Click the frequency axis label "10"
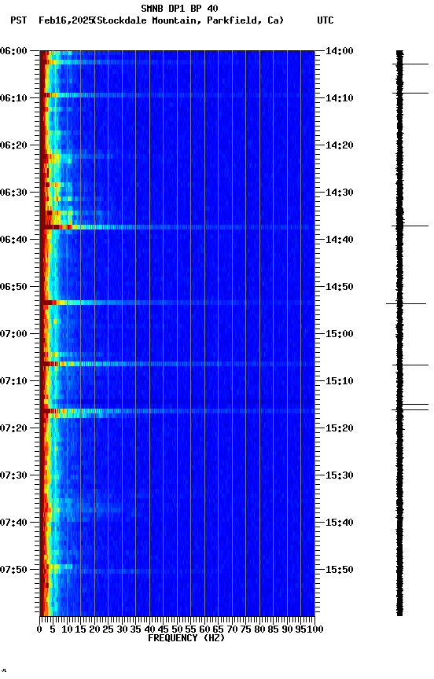The height and width of the screenshot is (679, 434). click(67, 629)
